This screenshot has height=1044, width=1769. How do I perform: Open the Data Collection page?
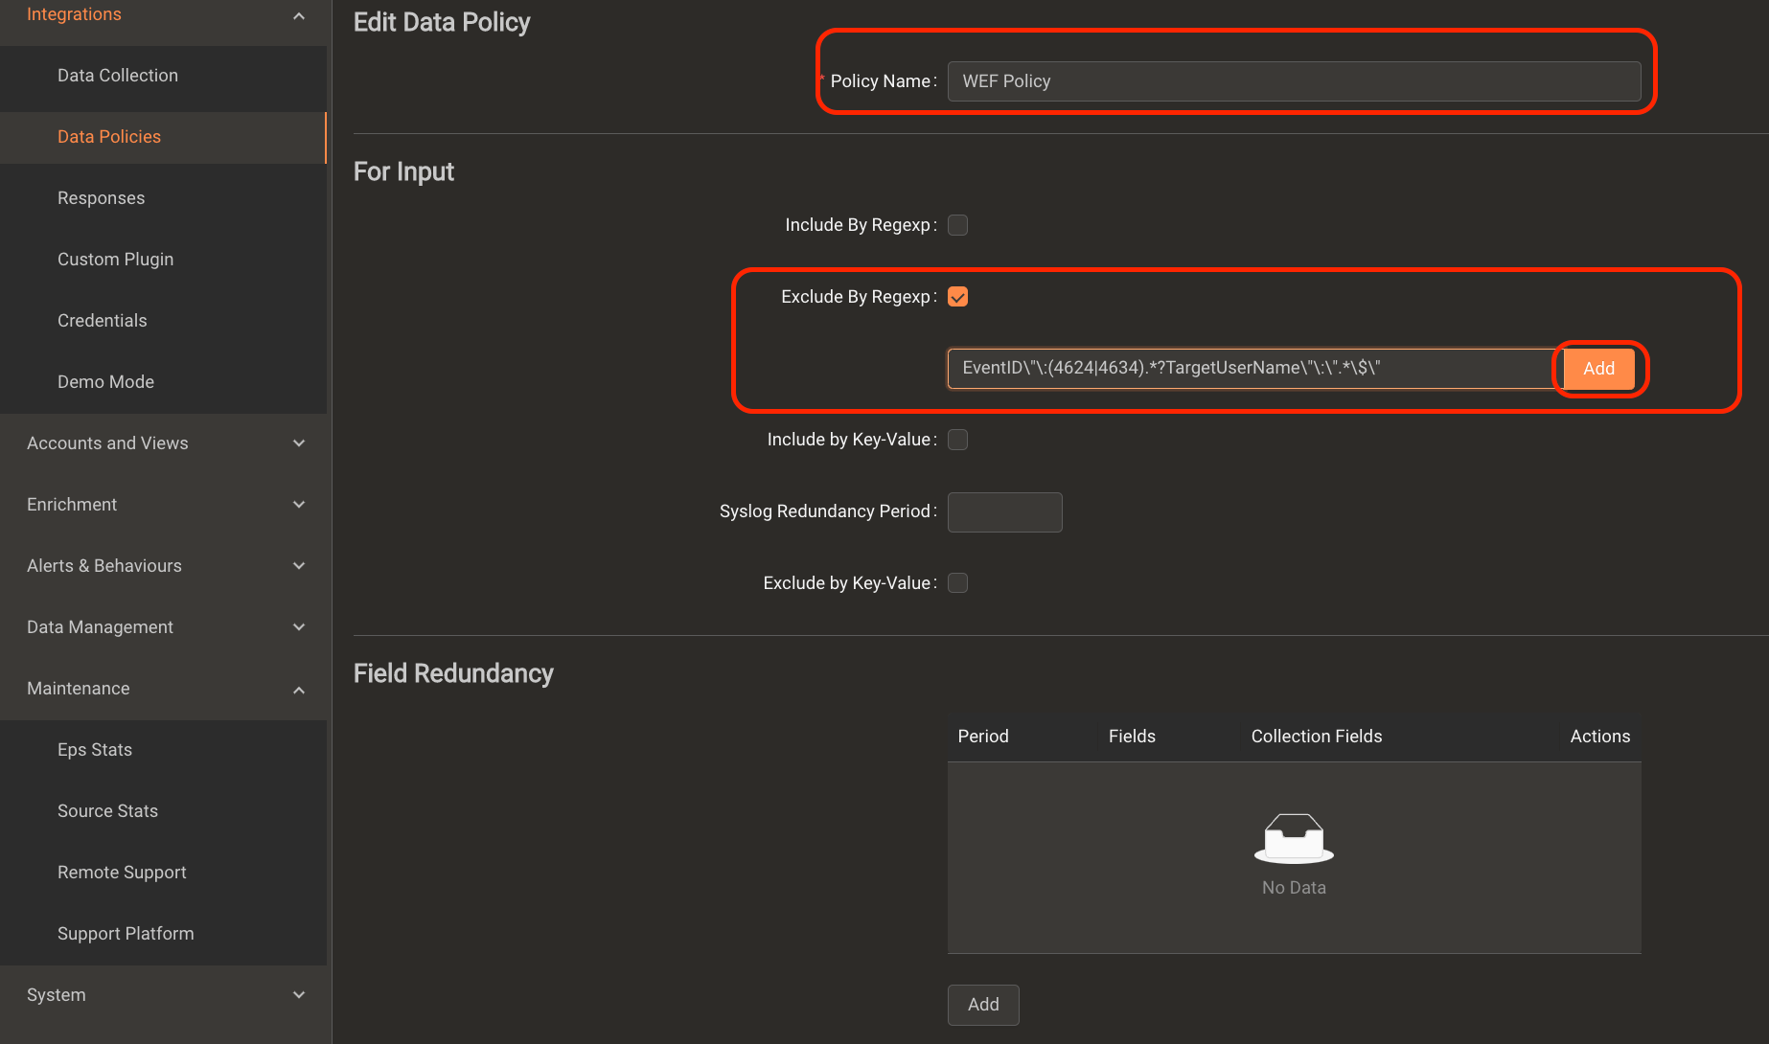pos(117,75)
